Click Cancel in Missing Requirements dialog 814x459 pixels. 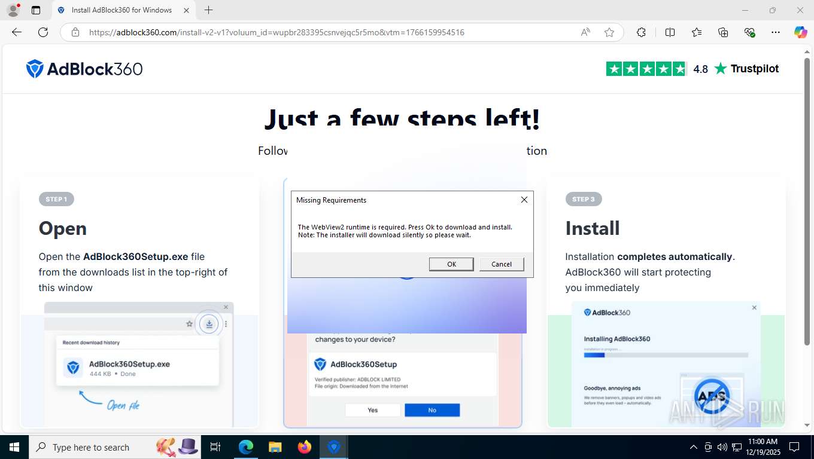coord(502,264)
